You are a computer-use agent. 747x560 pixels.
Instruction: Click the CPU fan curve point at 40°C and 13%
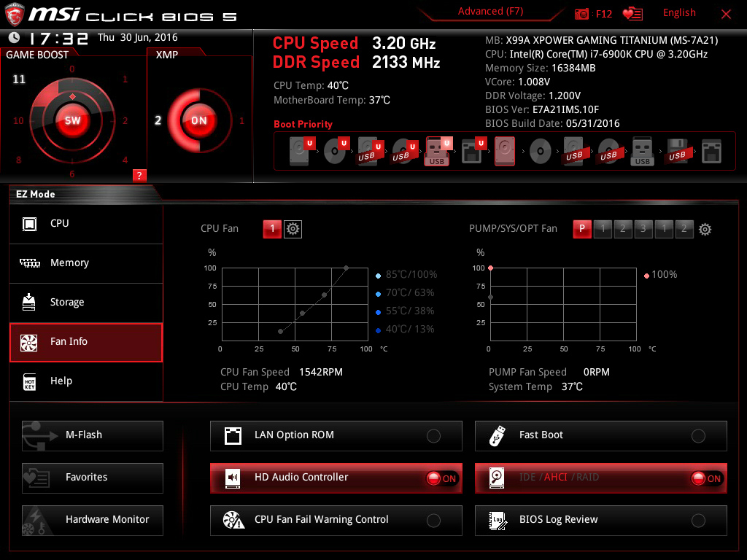point(281,332)
